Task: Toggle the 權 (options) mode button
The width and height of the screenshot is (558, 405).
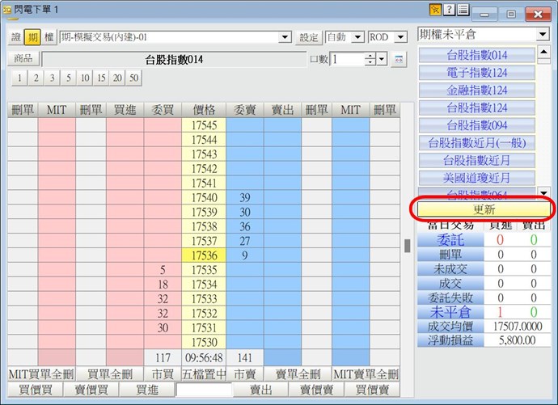Action: (x=49, y=37)
